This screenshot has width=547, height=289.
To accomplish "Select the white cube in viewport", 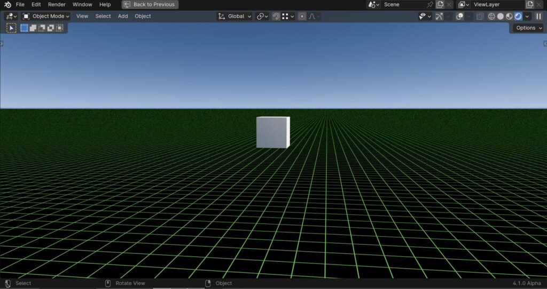I will 273,132.
